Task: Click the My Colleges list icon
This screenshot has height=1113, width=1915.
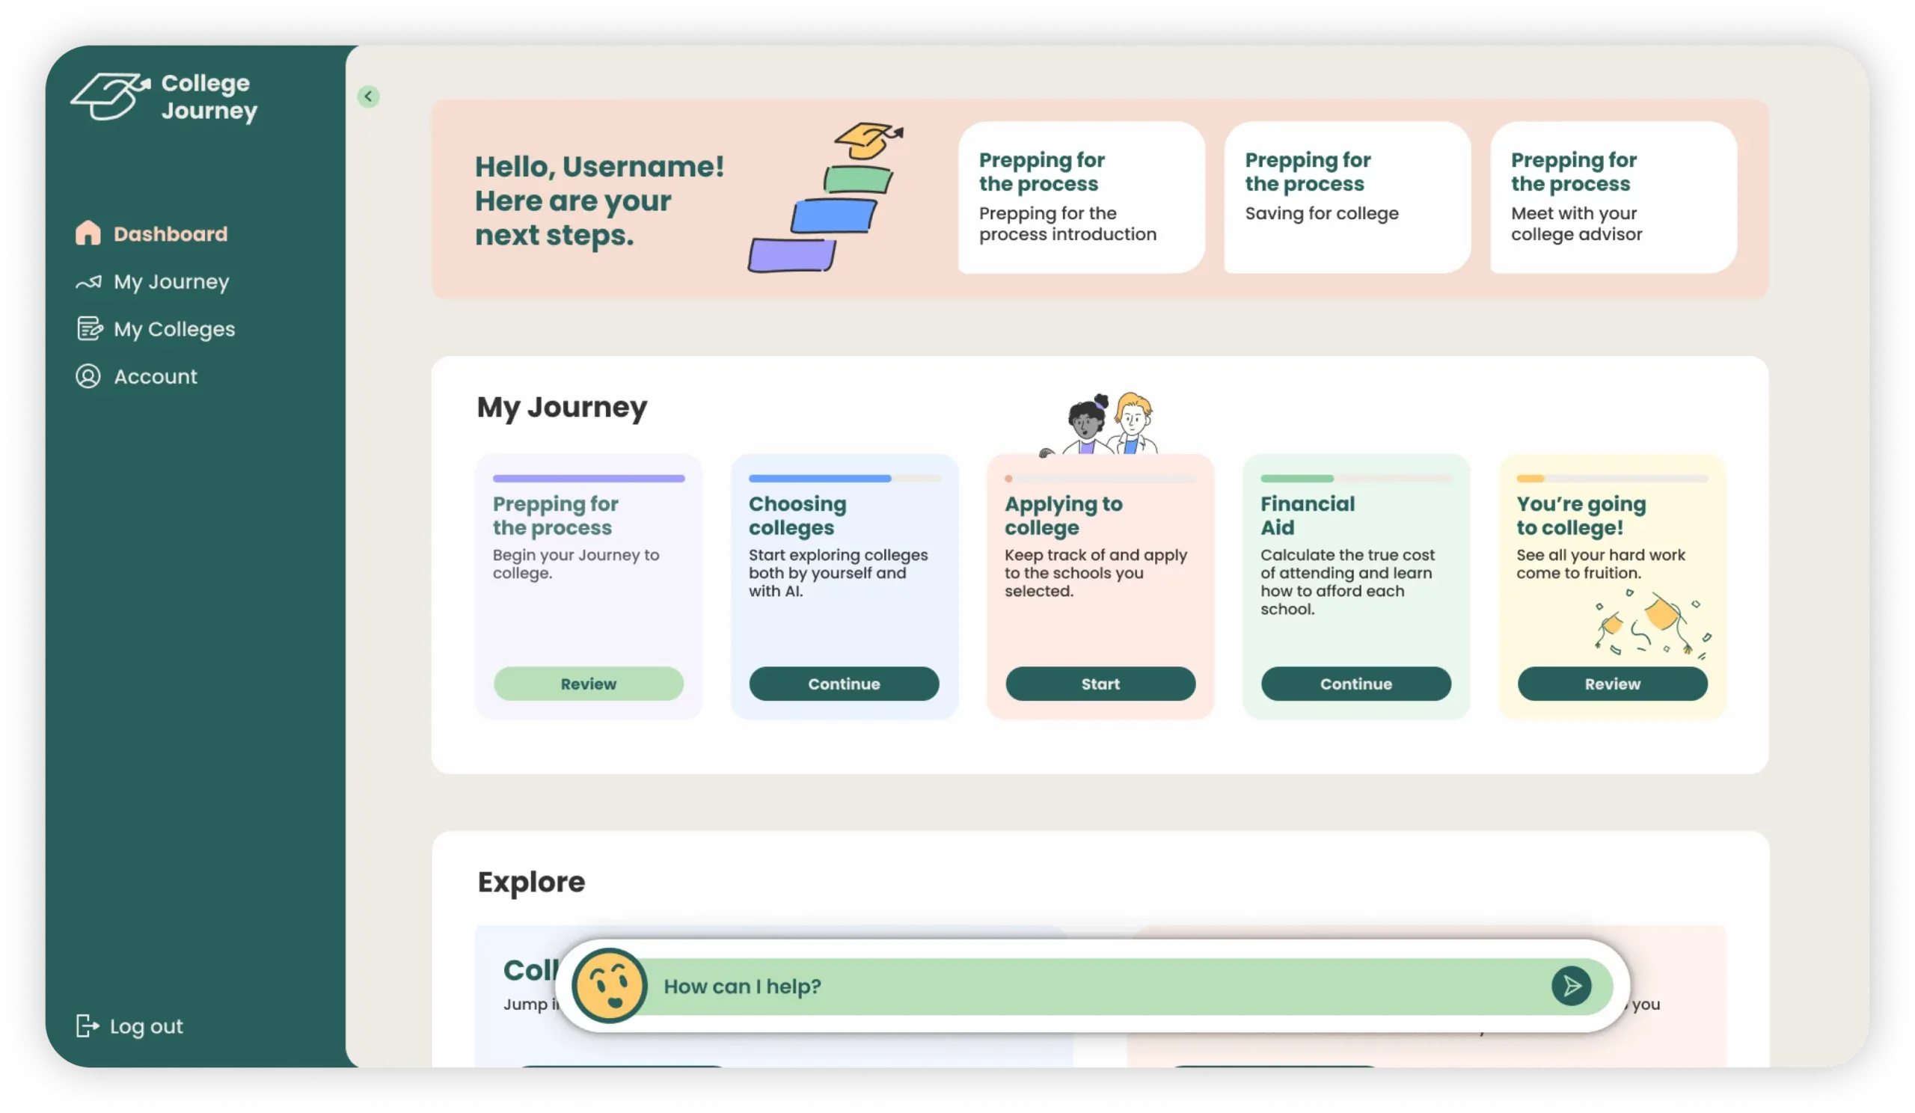Action: click(89, 329)
